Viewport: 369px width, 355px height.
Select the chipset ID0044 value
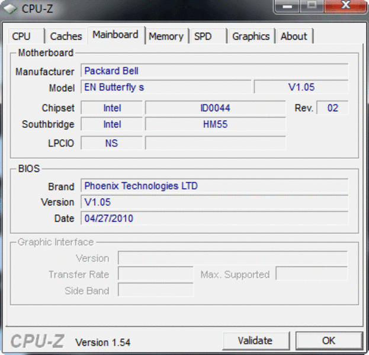click(x=216, y=108)
